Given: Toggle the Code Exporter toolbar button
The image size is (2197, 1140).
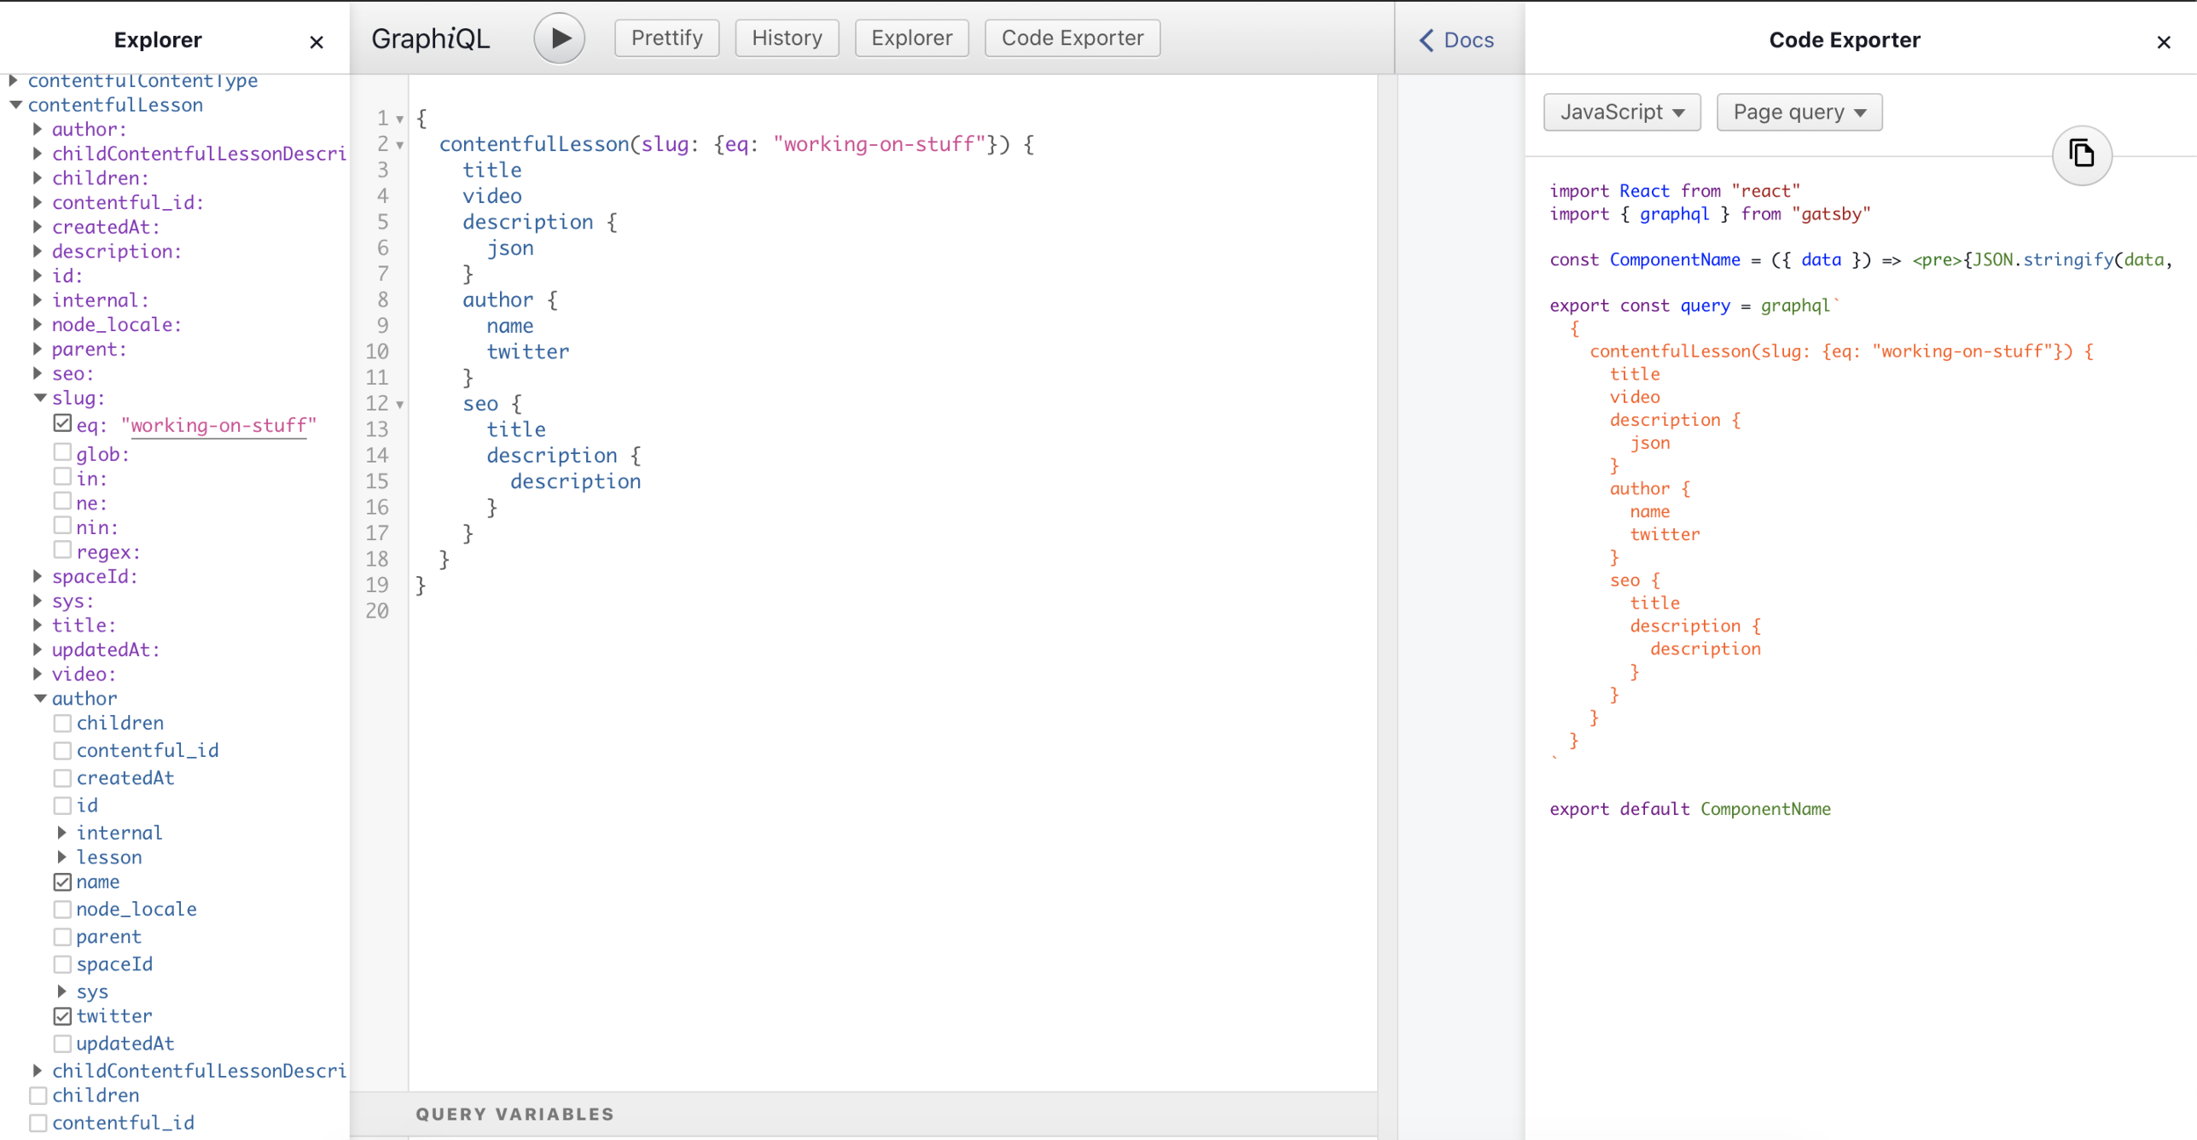Looking at the screenshot, I should 1071,38.
